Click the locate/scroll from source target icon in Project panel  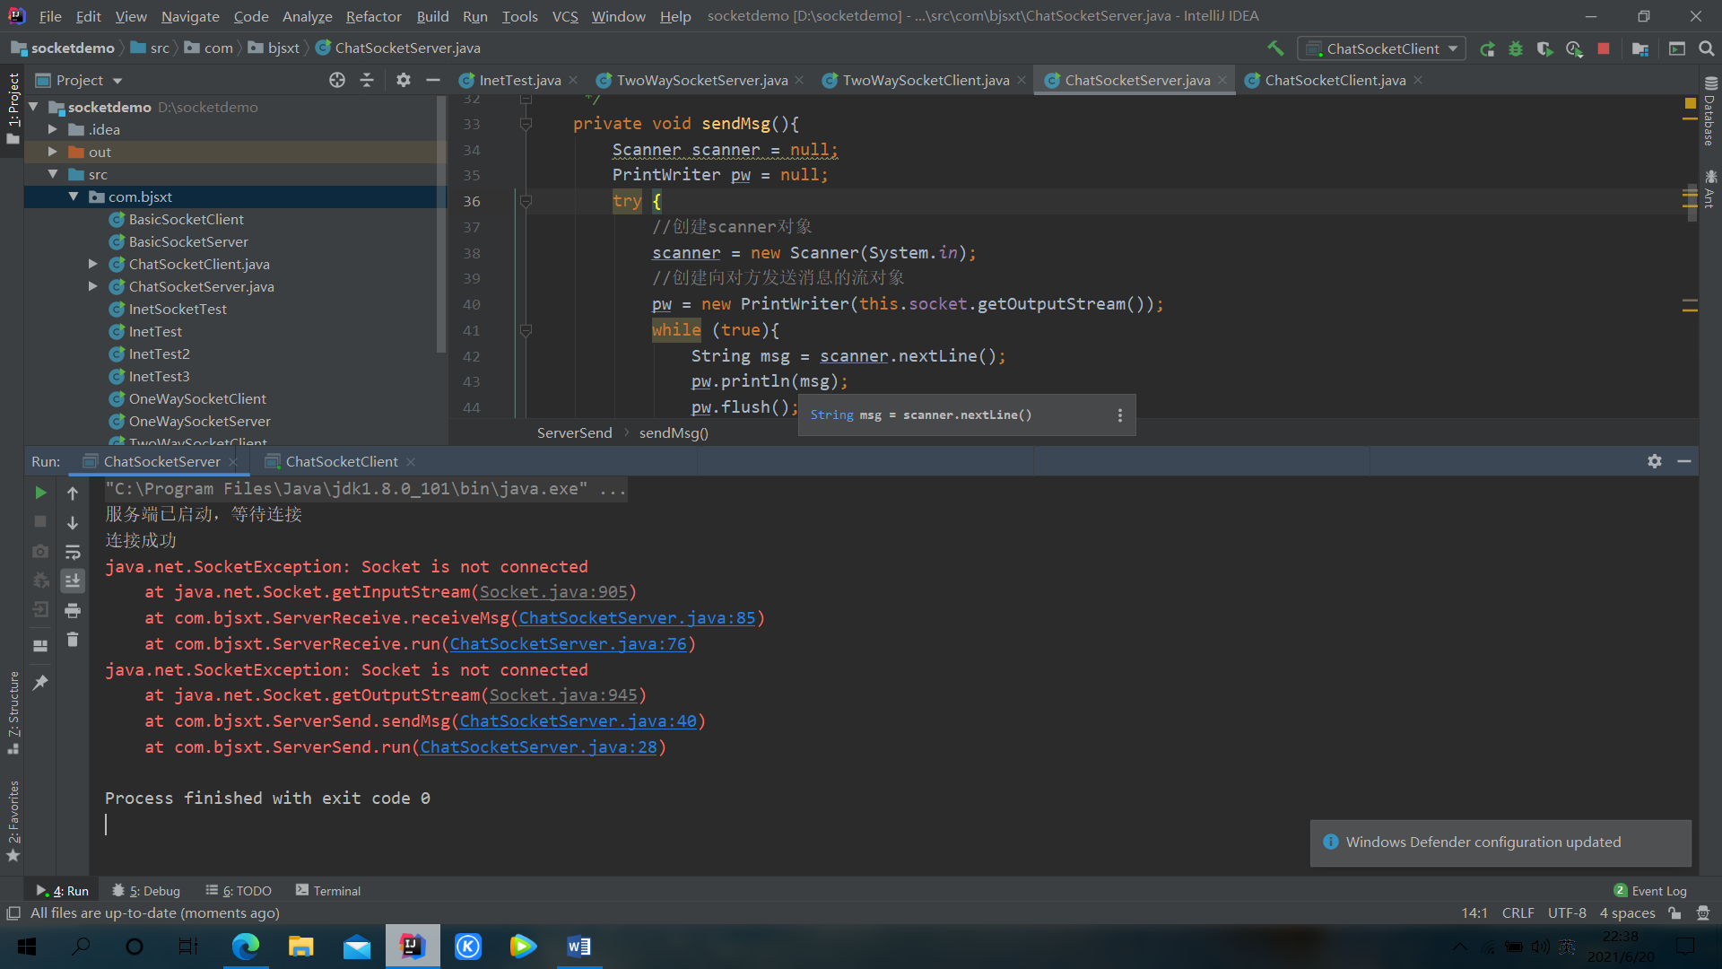point(337,80)
